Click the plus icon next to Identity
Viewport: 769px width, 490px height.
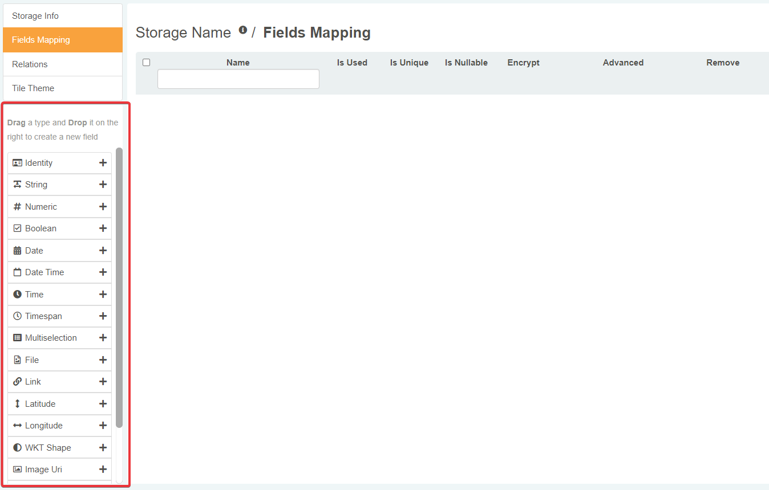pyautogui.click(x=103, y=163)
